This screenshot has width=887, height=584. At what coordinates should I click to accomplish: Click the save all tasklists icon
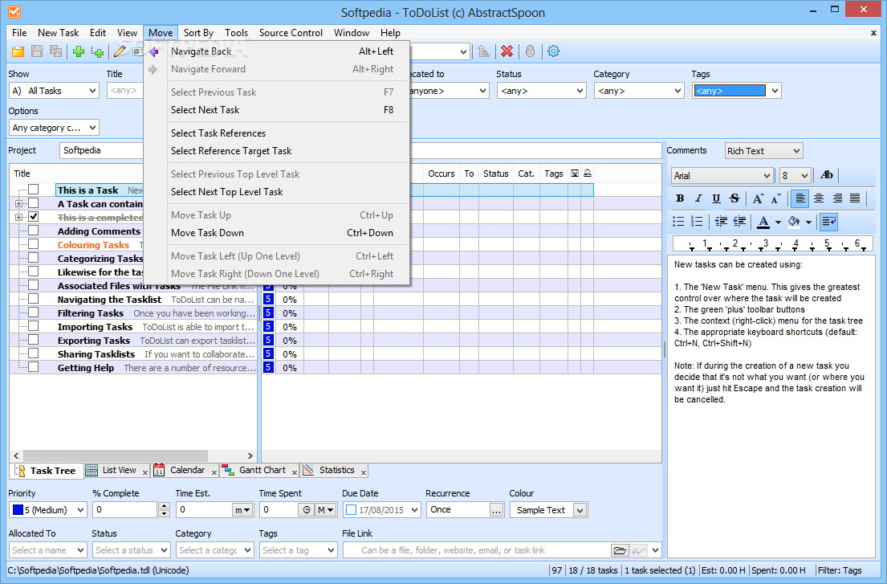click(x=55, y=51)
